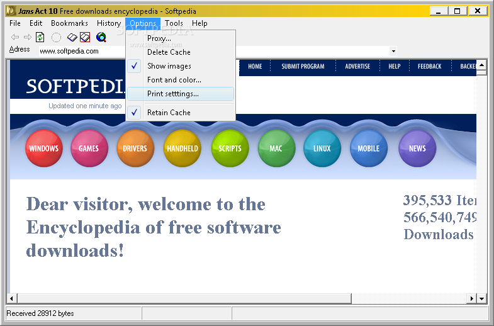Click the vertical scrollbar up arrow
This screenshot has height=326, width=494.
coord(481,65)
